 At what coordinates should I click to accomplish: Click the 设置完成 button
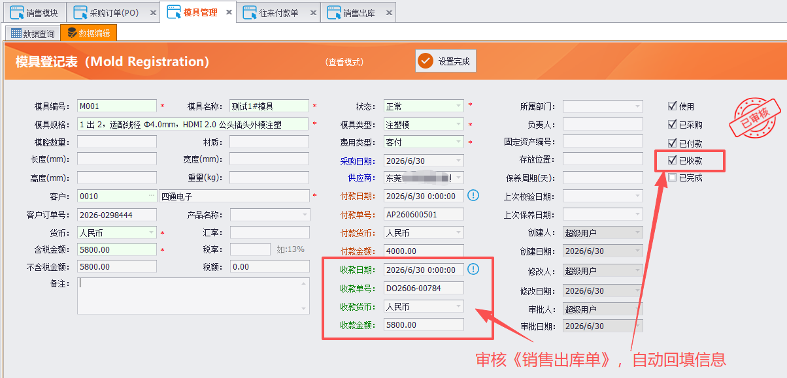coord(446,61)
